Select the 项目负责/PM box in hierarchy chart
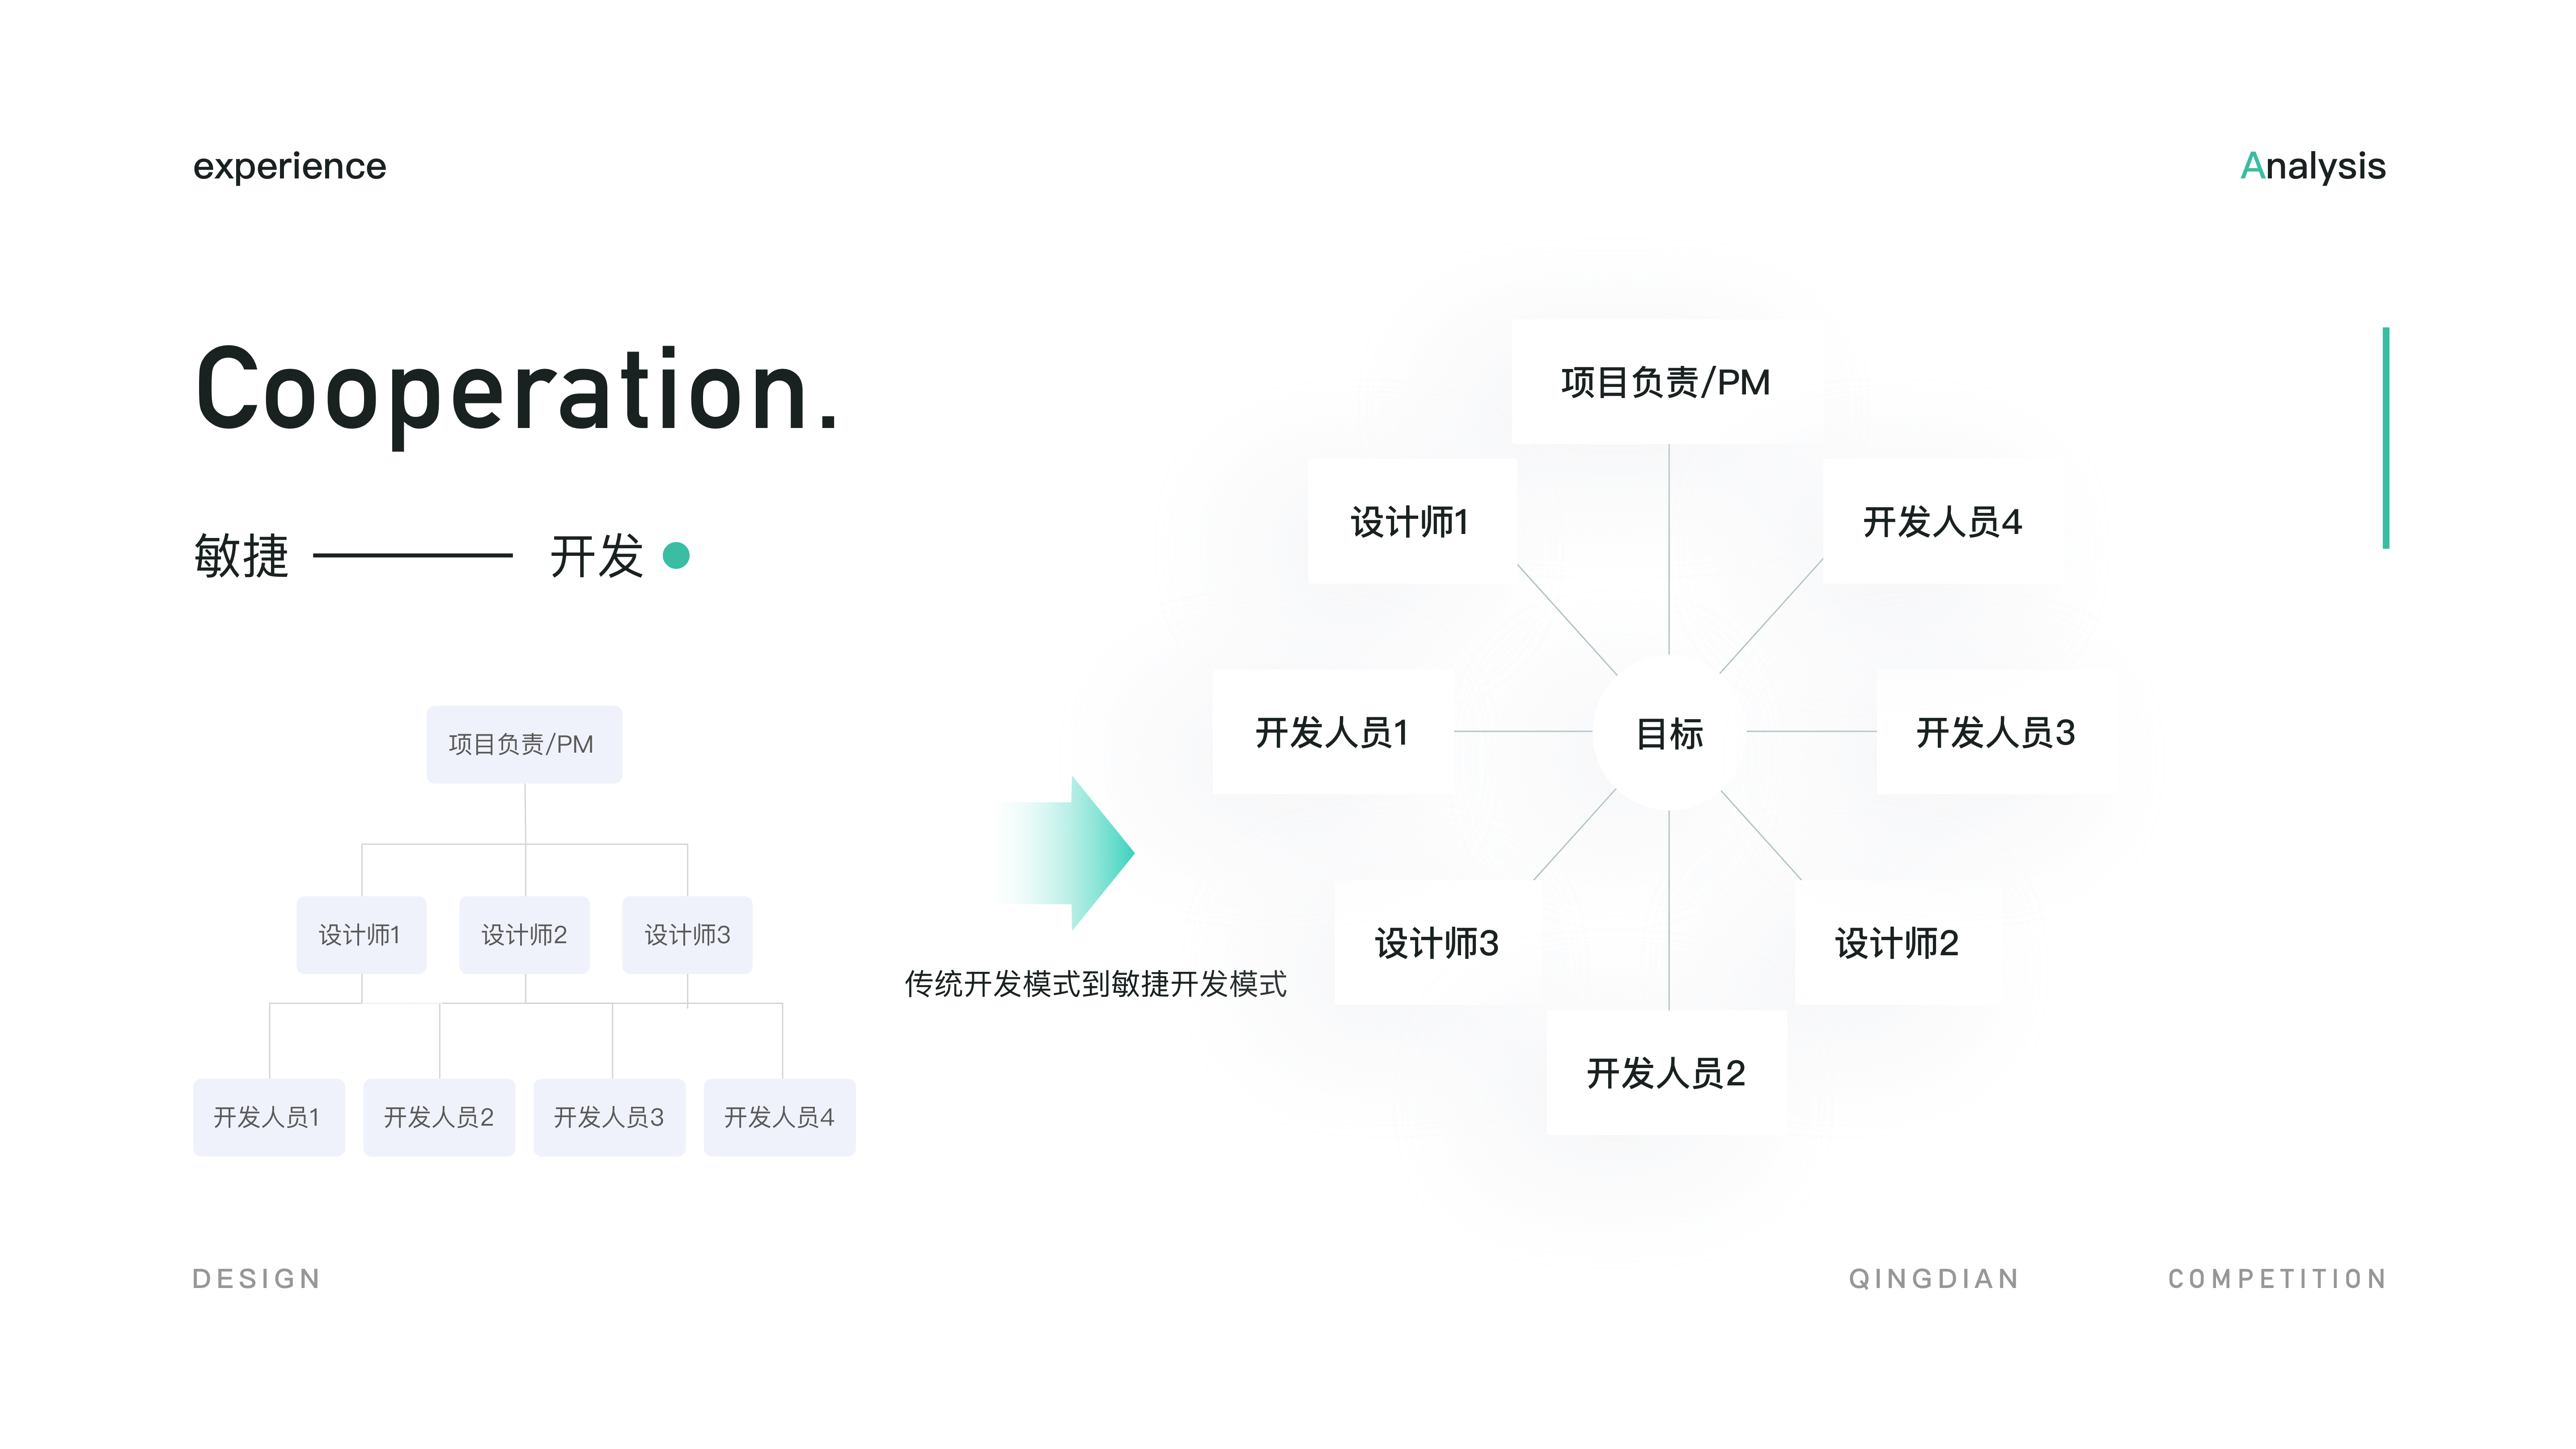The image size is (2576, 1449). pos(524,744)
